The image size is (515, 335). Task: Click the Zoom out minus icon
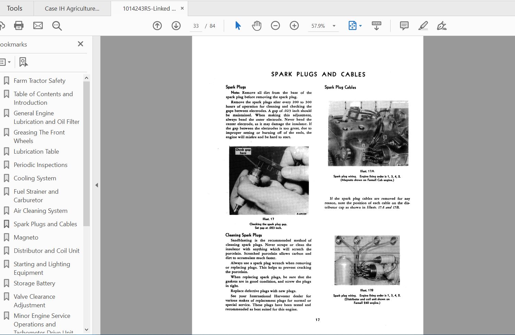click(x=275, y=26)
